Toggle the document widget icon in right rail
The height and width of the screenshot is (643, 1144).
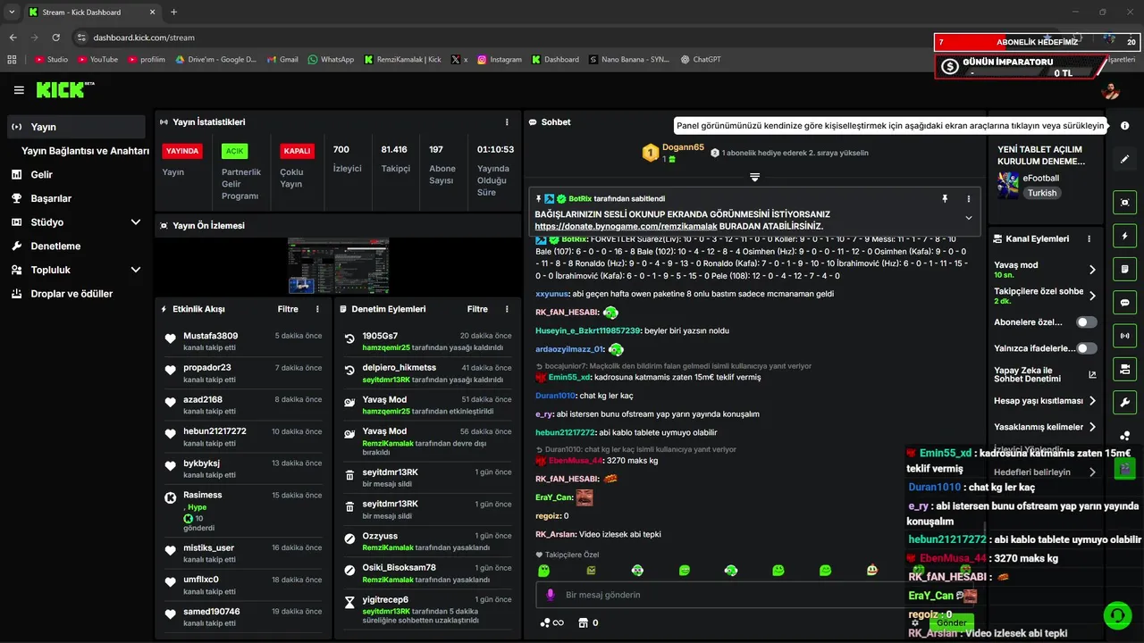(x=1124, y=269)
